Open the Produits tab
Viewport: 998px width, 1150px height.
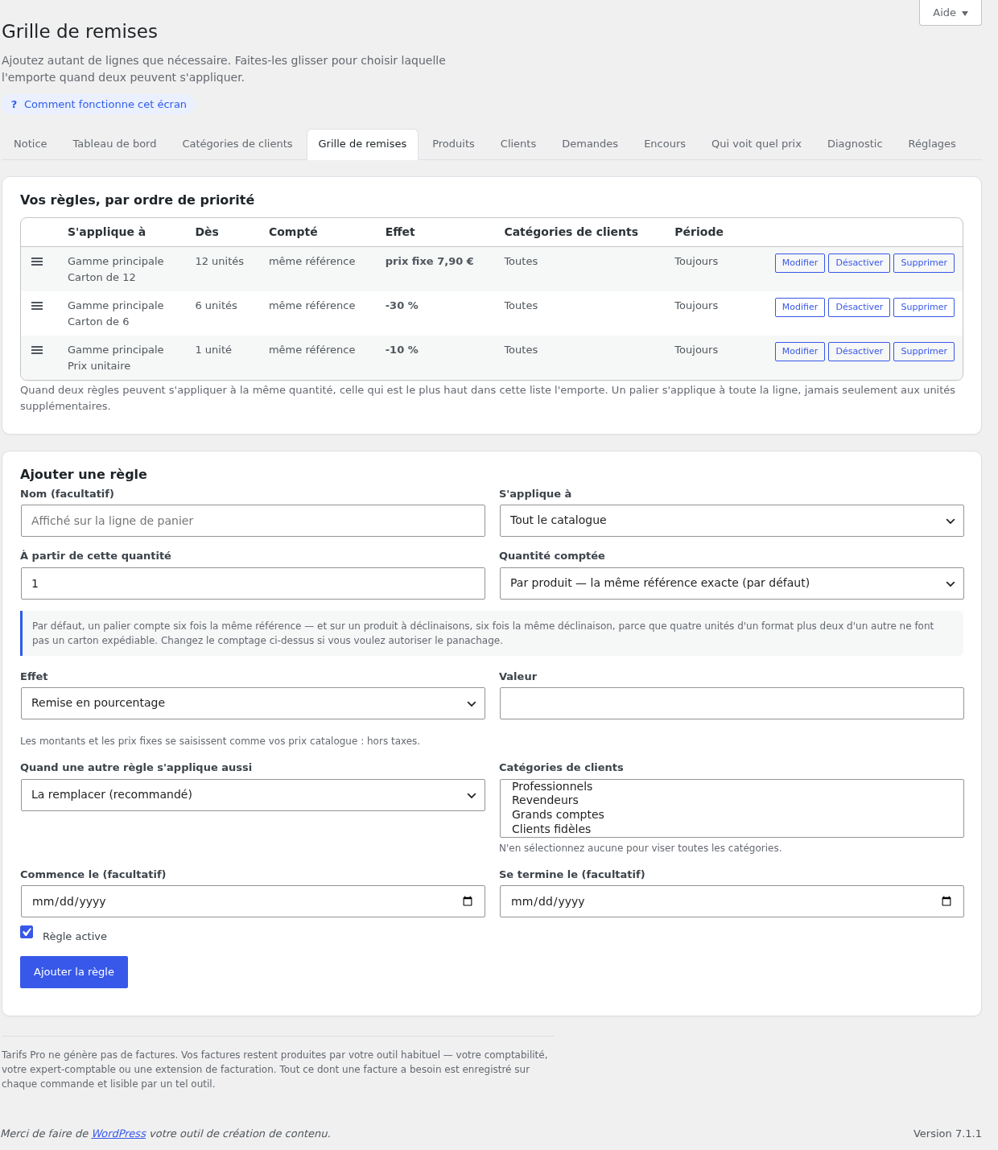click(x=453, y=144)
